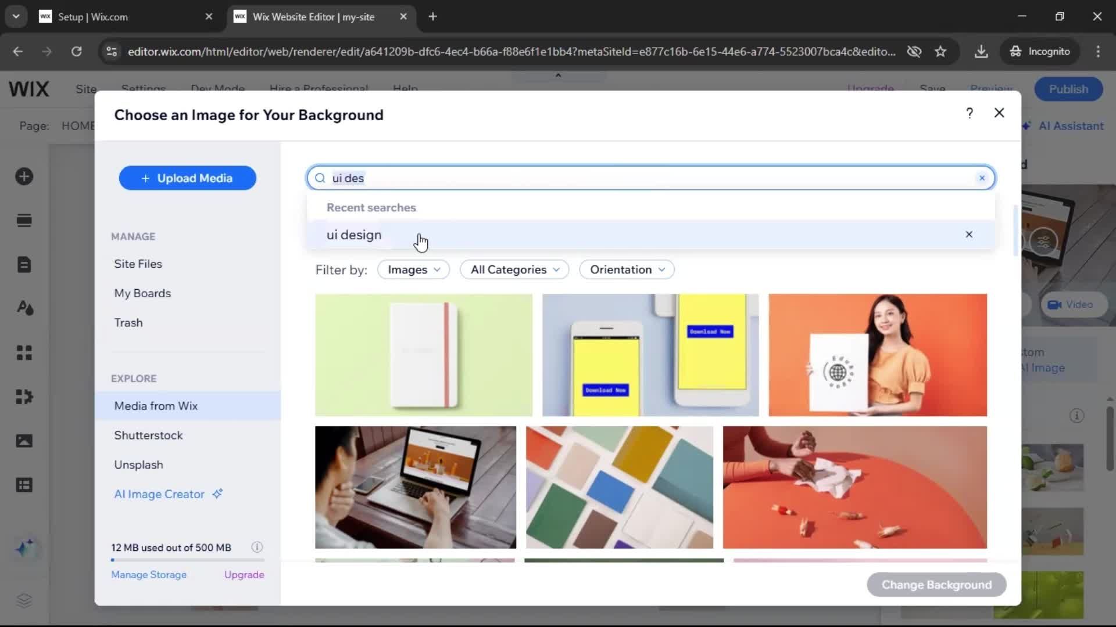
Task: Select Media from Wix
Action: tap(188, 406)
